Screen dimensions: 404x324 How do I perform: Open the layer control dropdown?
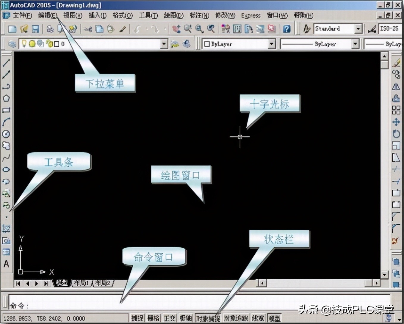[164, 44]
